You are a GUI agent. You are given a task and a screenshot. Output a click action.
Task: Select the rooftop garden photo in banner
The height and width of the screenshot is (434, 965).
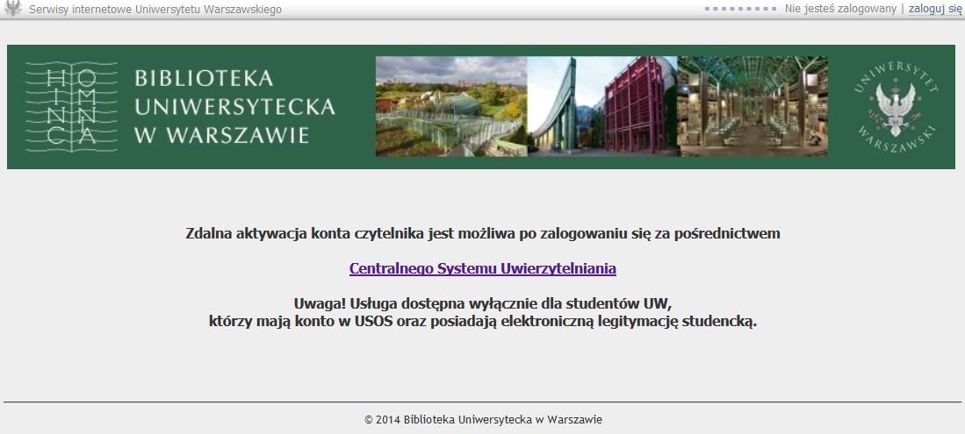(x=451, y=106)
